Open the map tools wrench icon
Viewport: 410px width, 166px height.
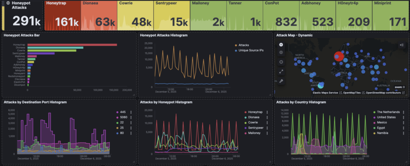point(281,81)
